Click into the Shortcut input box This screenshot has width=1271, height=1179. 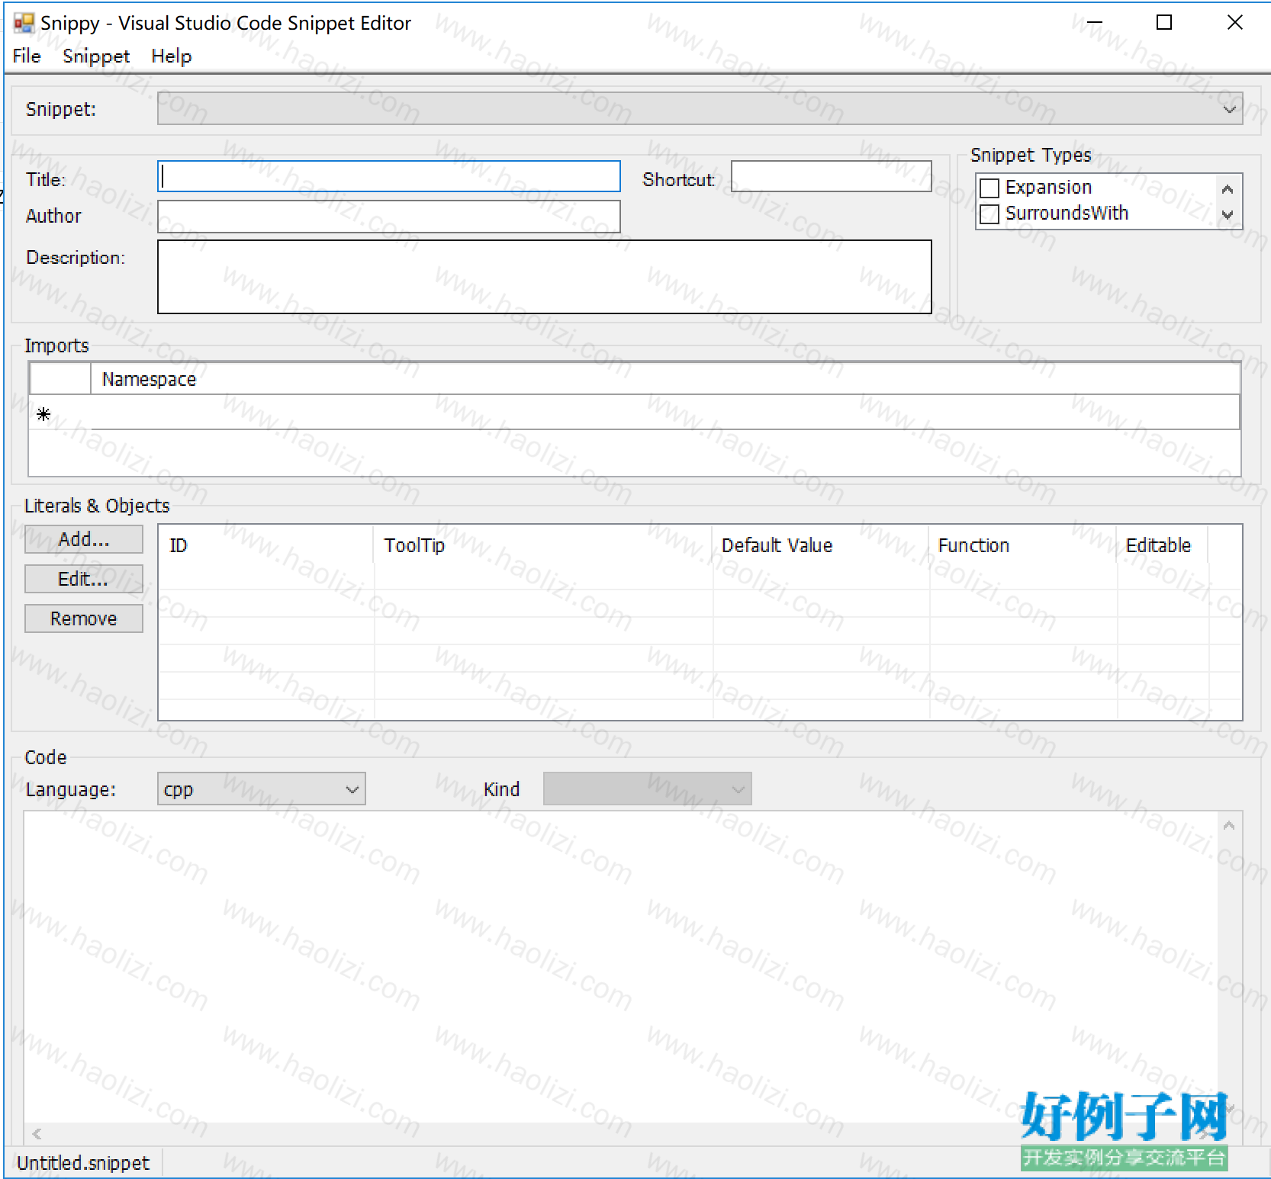(831, 176)
